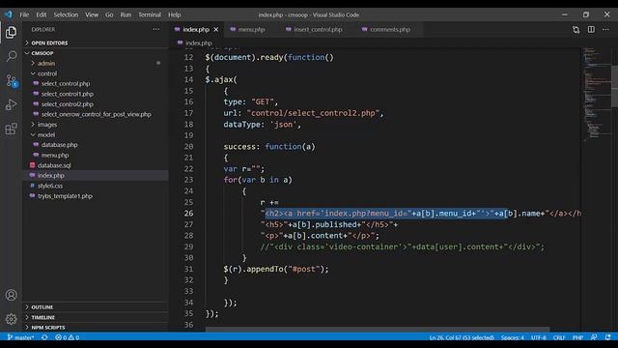Change PHP language mode
Image resolution: width=618 pixels, height=348 pixels.
pos(577,337)
